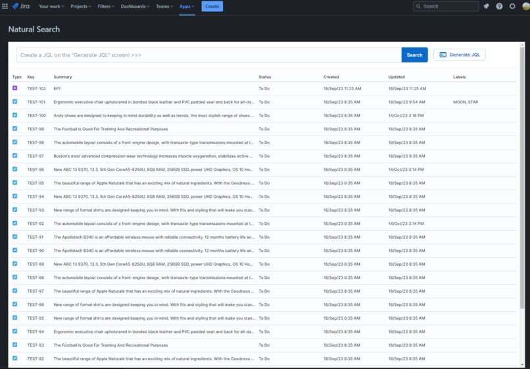Screen dimensions: 530x369
Task: Click the task type icon for TEST-90
Action: (15, 251)
